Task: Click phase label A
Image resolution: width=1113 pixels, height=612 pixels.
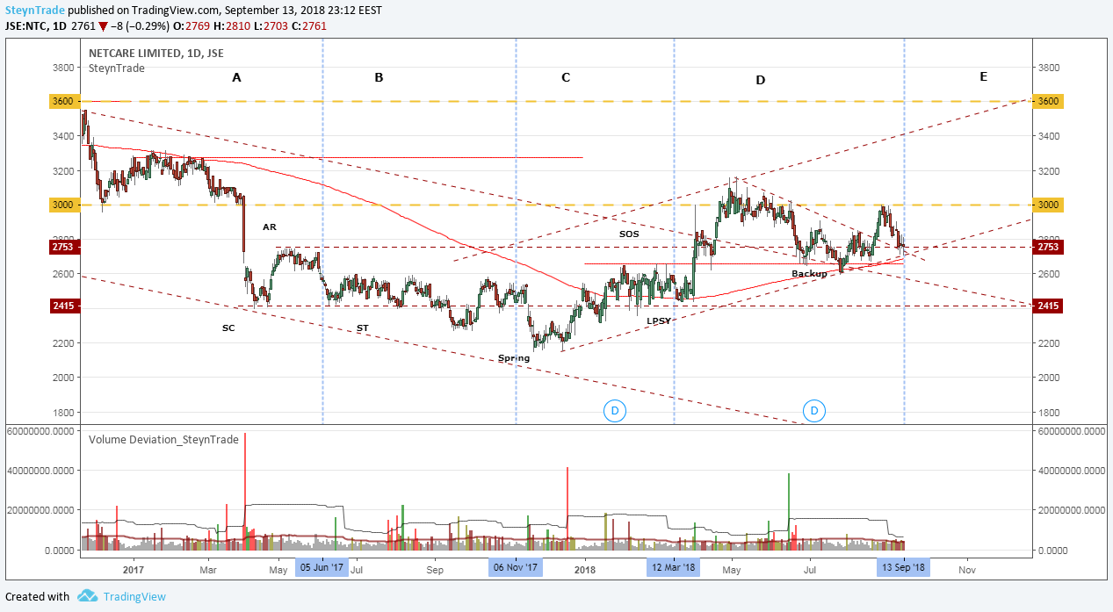Action: click(236, 77)
